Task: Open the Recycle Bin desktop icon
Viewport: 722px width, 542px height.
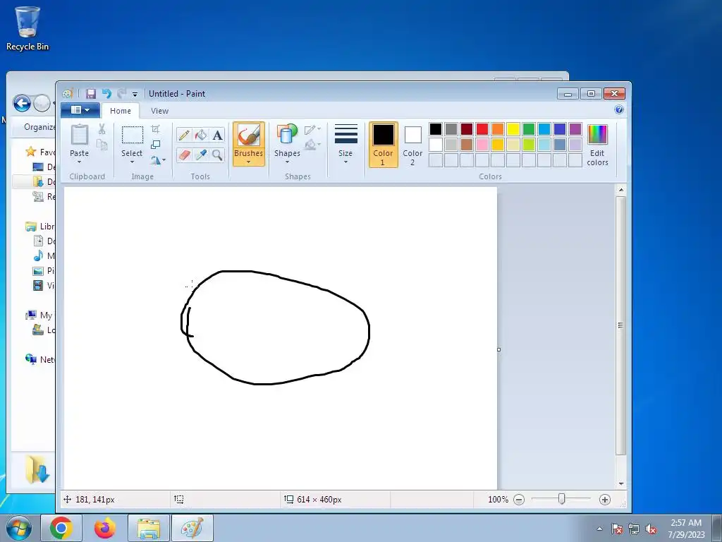Action: pyautogui.click(x=27, y=28)
